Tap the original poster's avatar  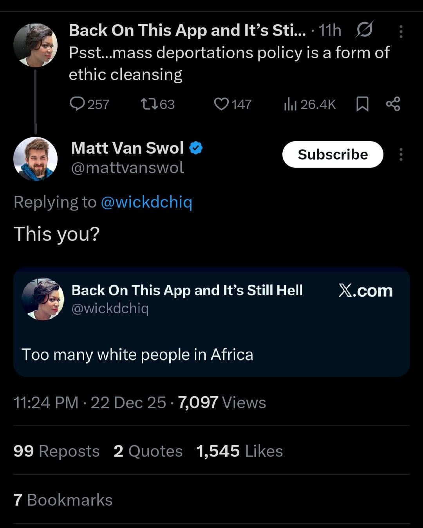(35, 45)
